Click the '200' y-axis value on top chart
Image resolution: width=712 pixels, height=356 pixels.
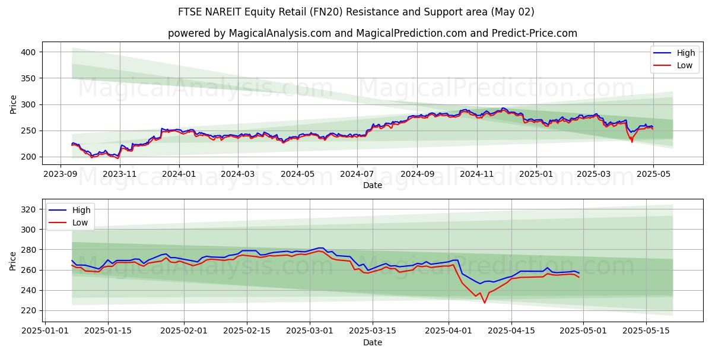[x=30, y=157]
